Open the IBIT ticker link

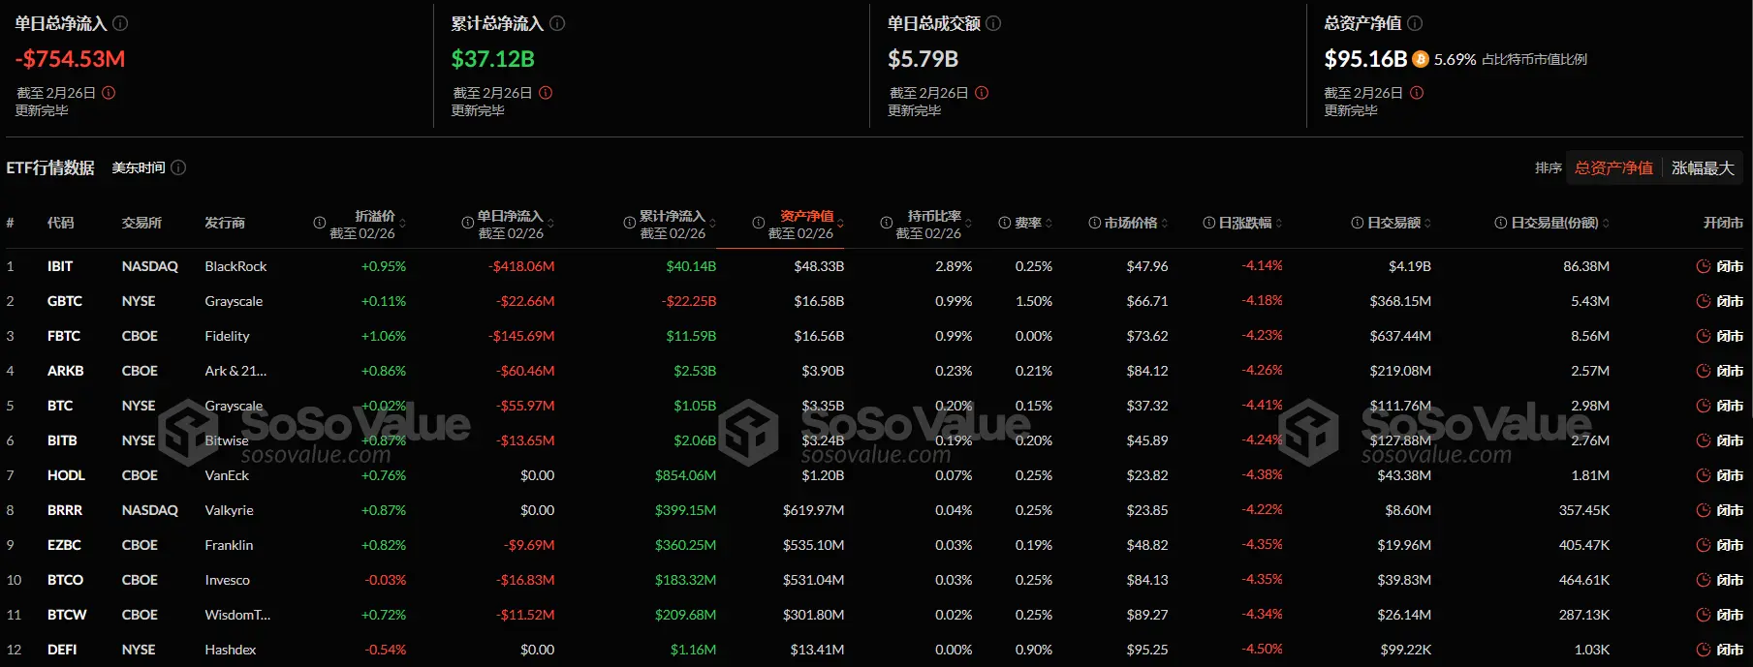pos(60,266)
